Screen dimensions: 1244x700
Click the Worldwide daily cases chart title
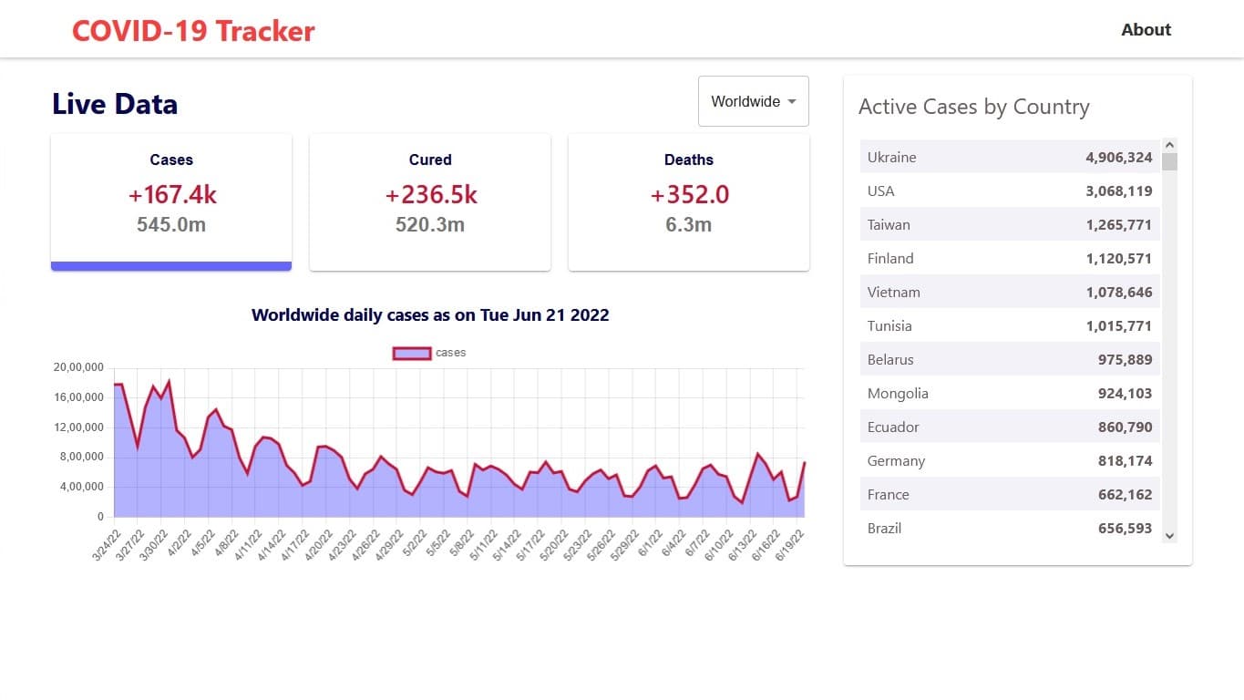click(x=430, y=314)
